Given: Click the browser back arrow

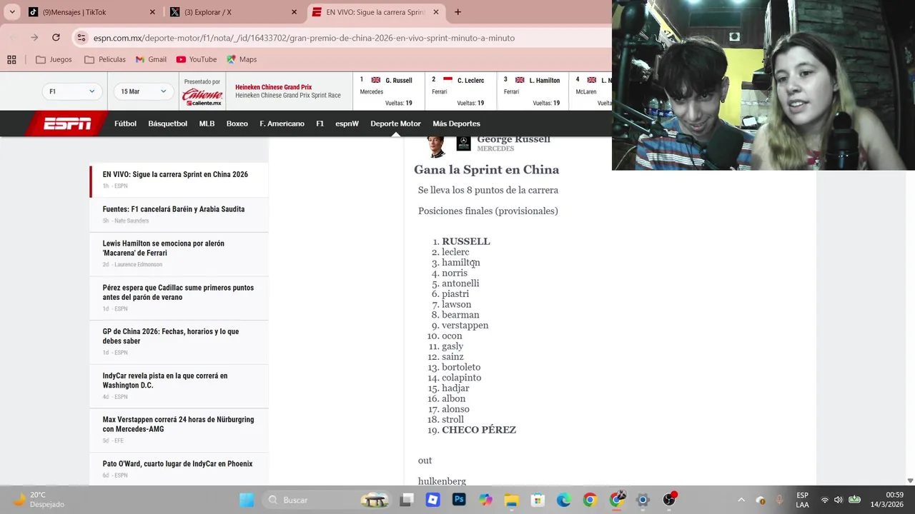Looking at the screenshot, I should (x=14, y=37).
